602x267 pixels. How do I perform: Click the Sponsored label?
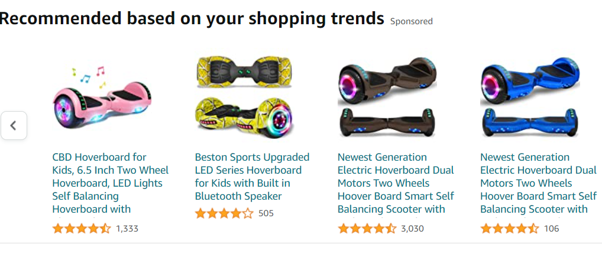[411, 21]
